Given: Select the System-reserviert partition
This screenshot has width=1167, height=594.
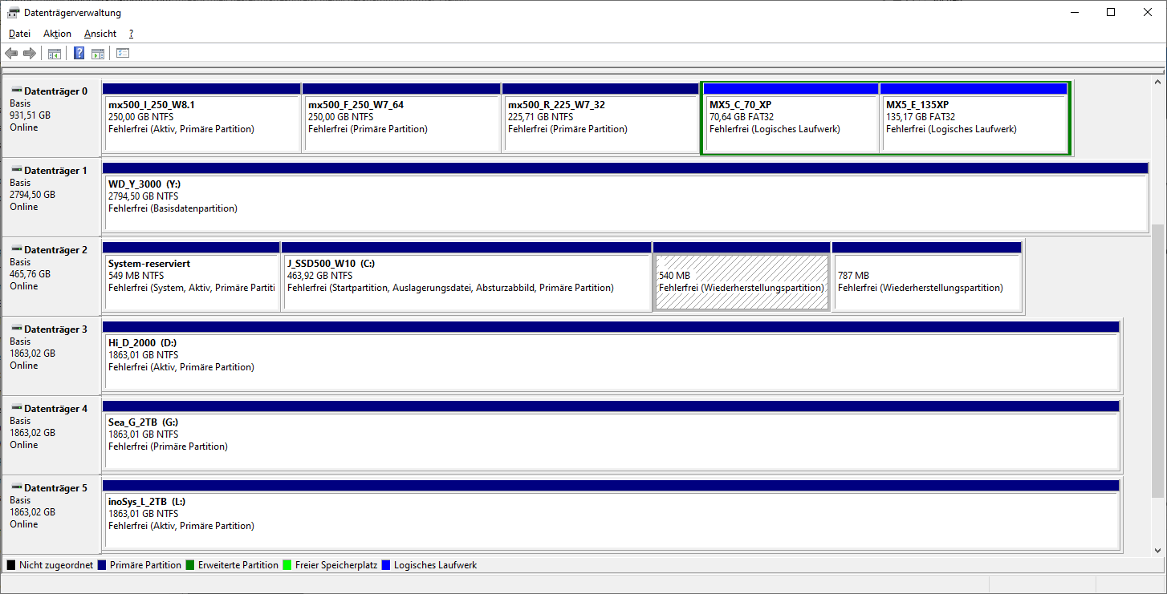Looking at the screenshot, I should click(x=191, y=276).
